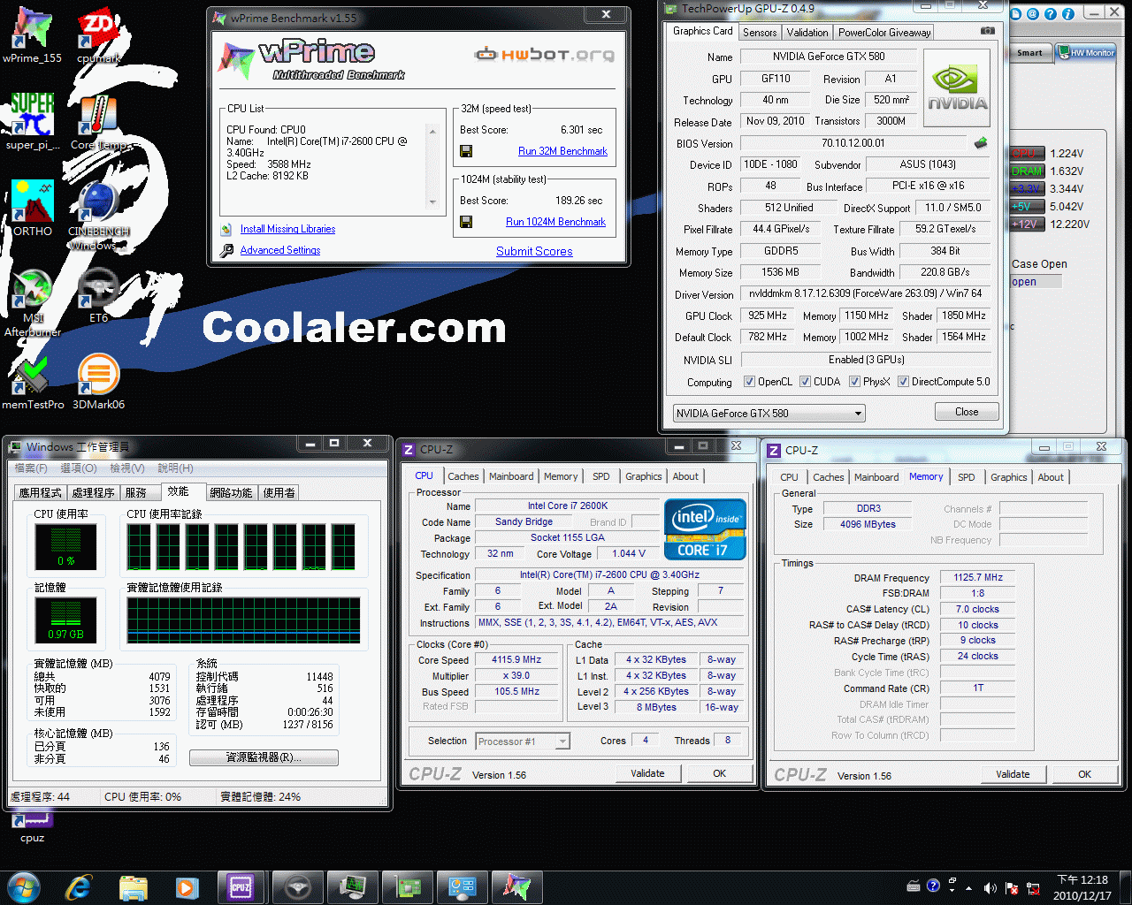The height and width of the screenshot is (905, 1132).
Task: Open the Processor #1 selection dropdown
Action: click(x=523, y=741)
